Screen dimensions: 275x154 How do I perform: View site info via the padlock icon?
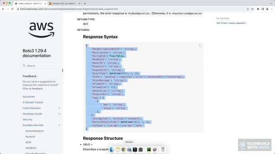18,9
